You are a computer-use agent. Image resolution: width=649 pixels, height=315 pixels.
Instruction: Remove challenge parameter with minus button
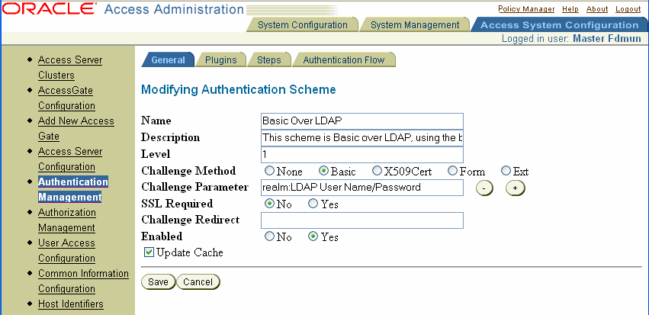484,188
